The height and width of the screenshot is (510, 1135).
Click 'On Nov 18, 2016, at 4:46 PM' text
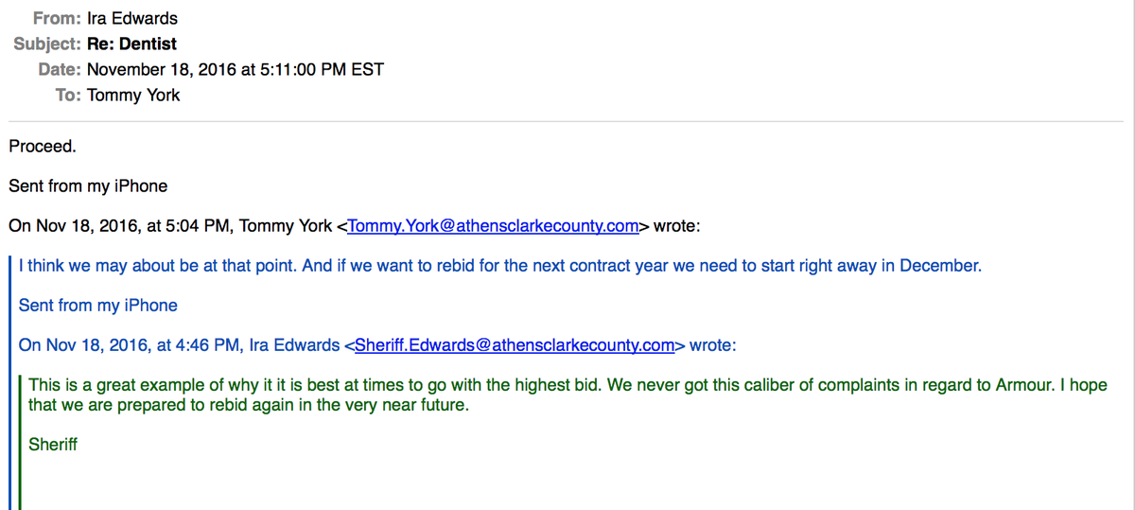(131, 345)
